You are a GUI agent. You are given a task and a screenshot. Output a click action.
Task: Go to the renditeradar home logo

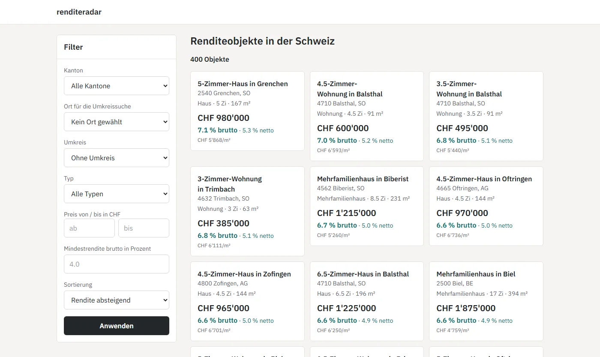click(79, 12)
